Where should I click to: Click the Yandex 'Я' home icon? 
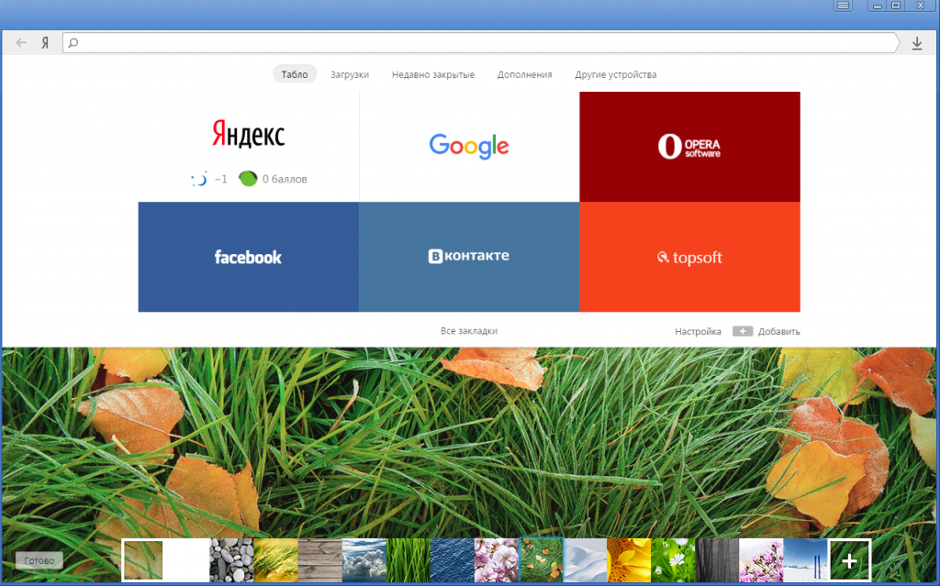(44, 43)
